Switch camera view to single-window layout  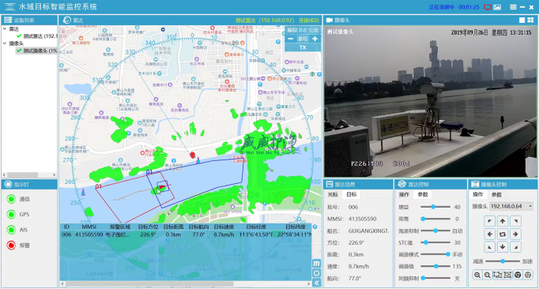(522, 21)
